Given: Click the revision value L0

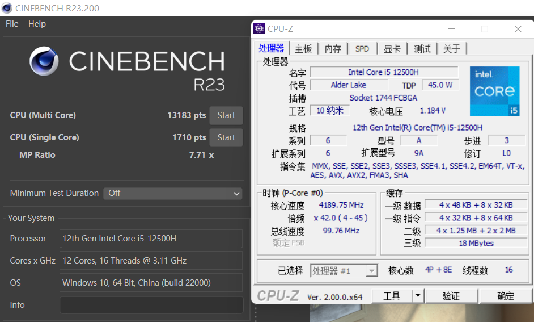Looking at the screenshot, I should (x=506, y=153).
